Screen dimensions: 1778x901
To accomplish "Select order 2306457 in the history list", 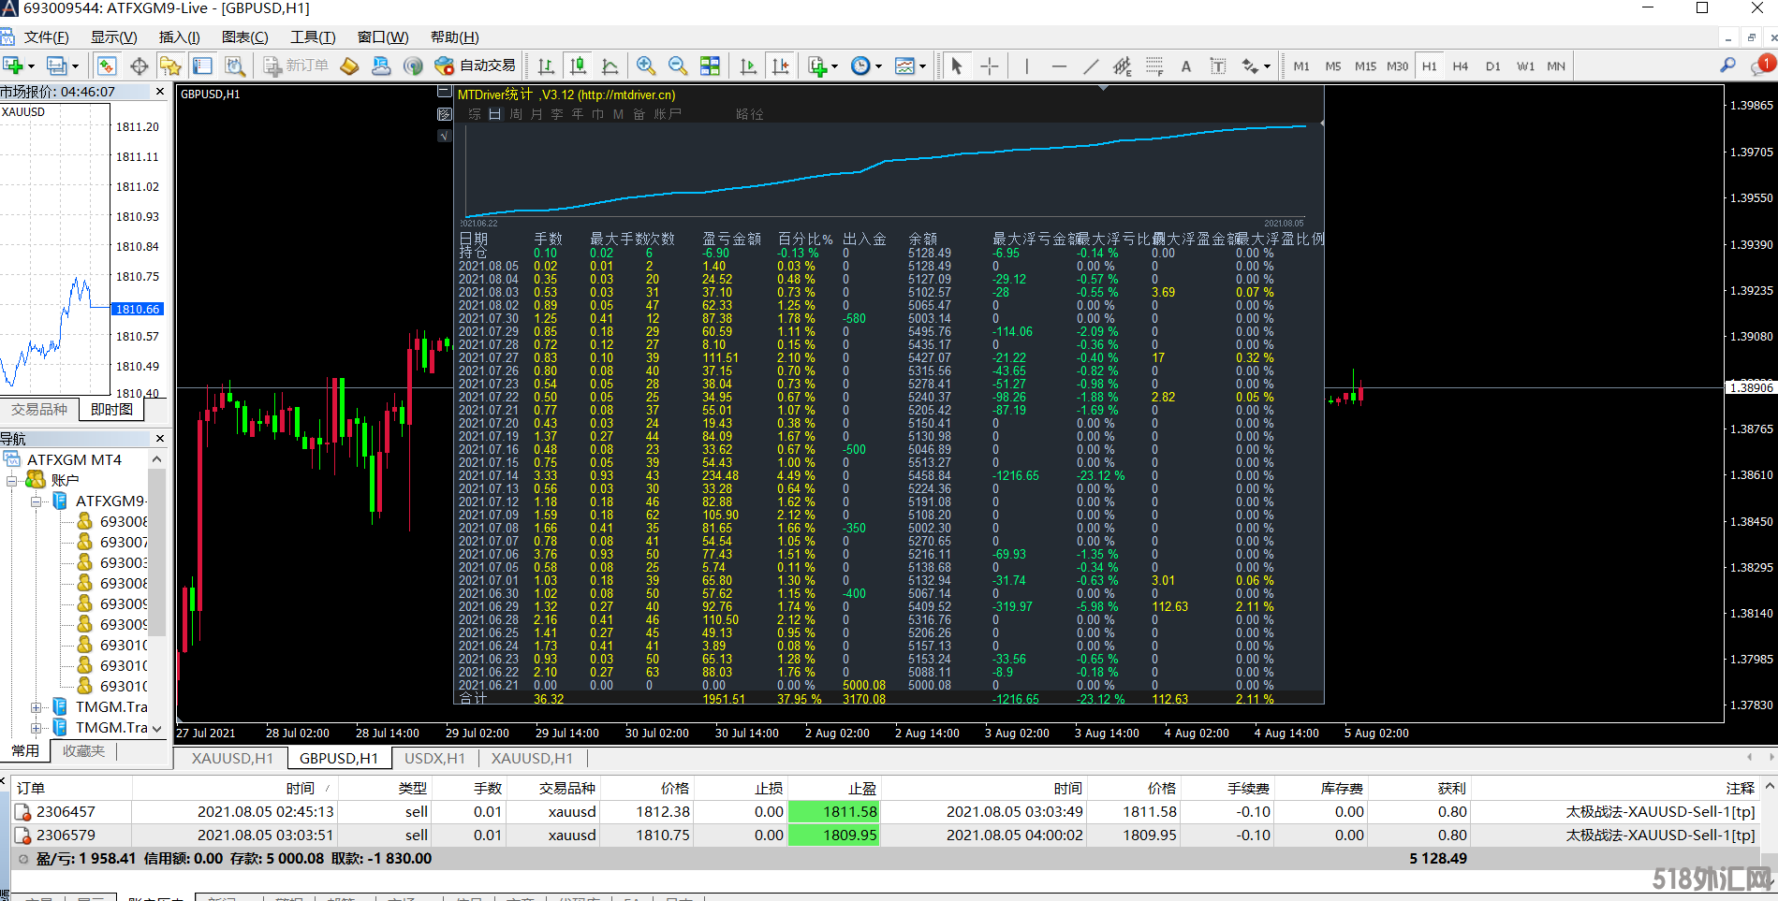I will coord(66,812).
